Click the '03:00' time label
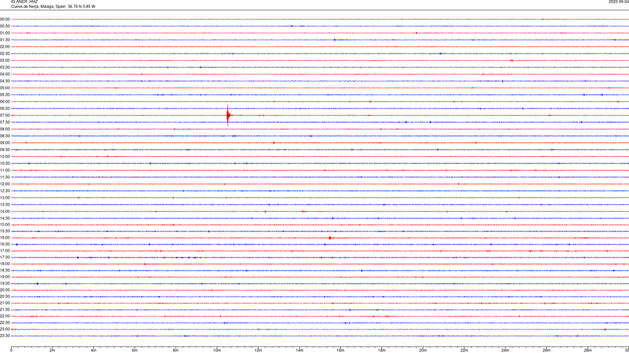 tap(5, 60)
